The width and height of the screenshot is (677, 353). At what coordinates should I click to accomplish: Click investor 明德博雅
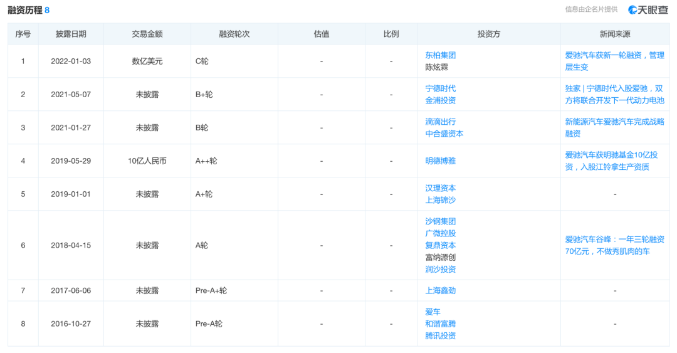[x=440, y=161]
